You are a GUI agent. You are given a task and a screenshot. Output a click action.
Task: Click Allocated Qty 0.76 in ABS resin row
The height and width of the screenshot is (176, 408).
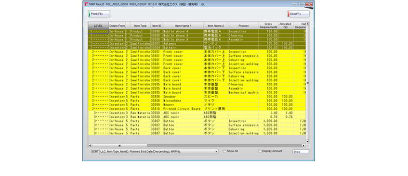tap(286, 117)
